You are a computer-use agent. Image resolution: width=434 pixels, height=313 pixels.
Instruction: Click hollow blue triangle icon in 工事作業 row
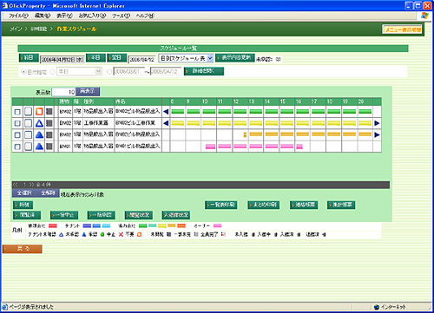click(x=39, y=123)
